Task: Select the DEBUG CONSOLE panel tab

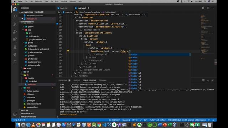Action: point(89,80)
